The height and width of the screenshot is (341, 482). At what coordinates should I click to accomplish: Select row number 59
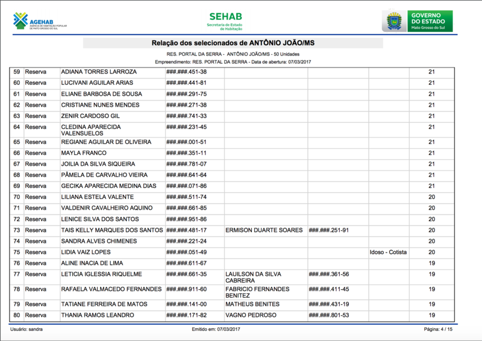pyautogui.click(x=17, y=72)
